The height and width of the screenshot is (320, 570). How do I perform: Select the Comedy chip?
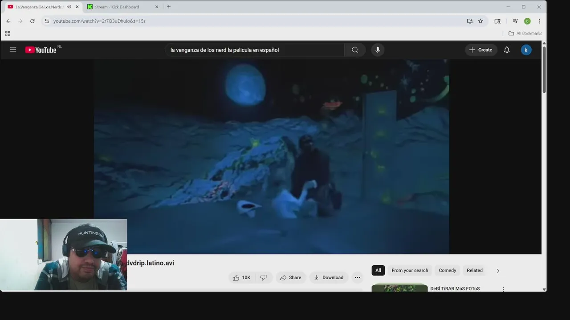point(448,270)
